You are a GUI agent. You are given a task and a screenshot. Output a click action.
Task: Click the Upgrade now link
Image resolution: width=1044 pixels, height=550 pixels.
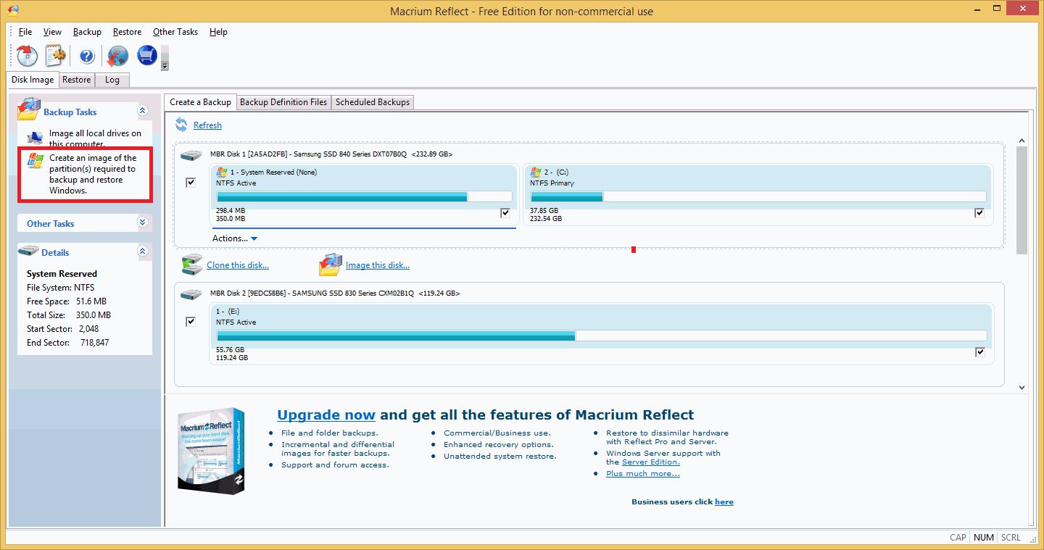[326, 415]
